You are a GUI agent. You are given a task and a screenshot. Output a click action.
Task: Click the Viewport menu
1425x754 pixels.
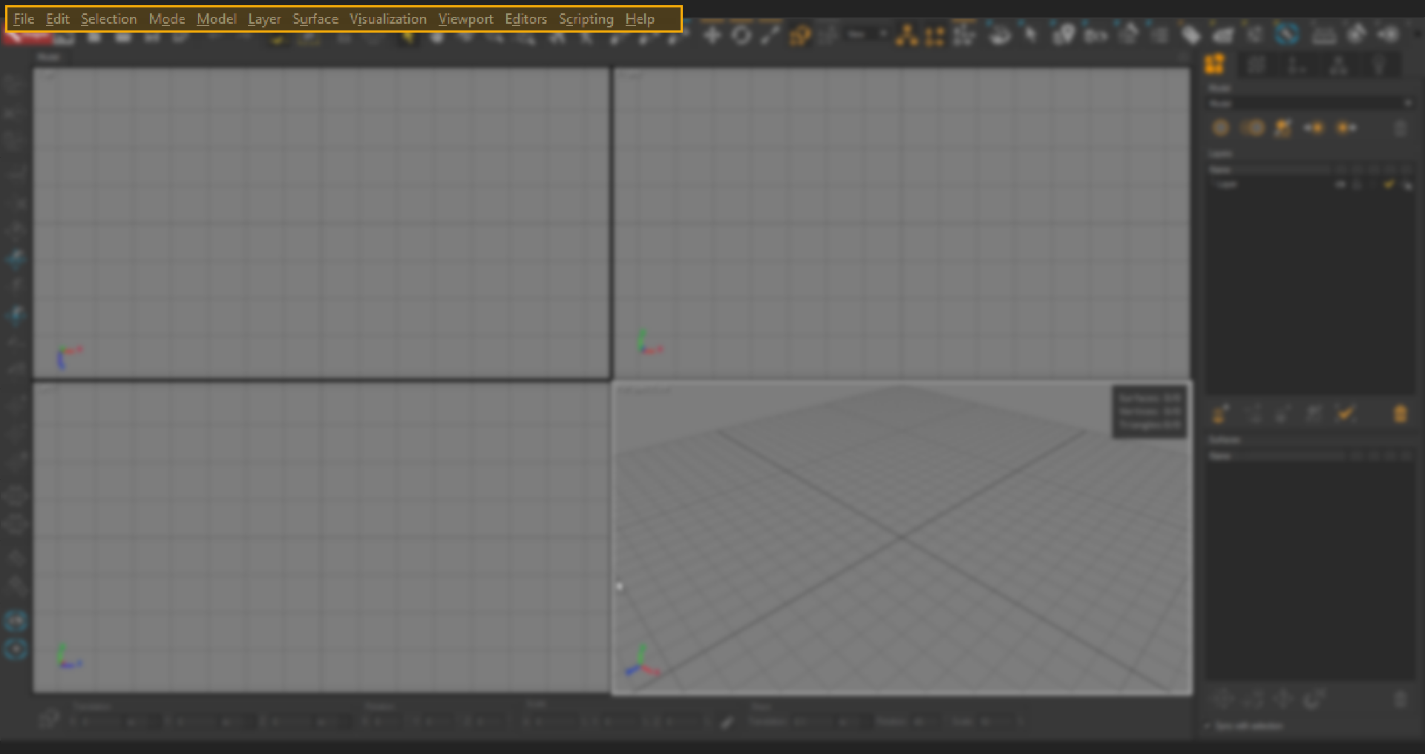(465, 19)
